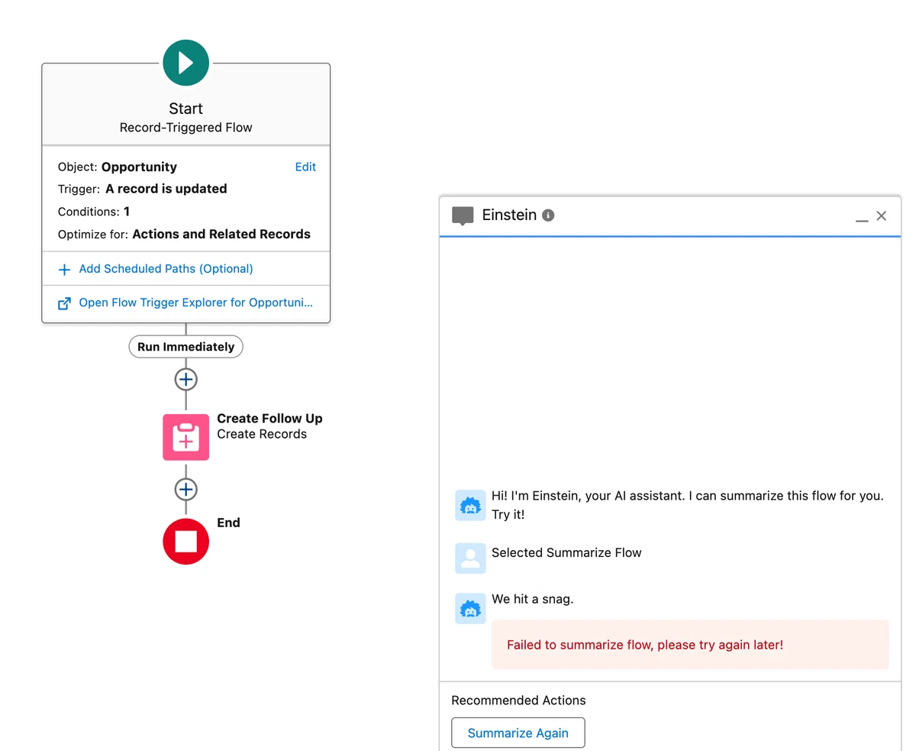
Task: Click the green Start play icon
Action: click(x=185, y=63)
